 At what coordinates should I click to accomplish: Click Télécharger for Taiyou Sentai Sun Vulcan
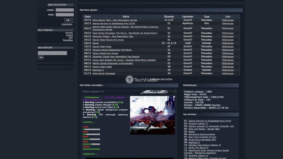[x=228, y=53]
